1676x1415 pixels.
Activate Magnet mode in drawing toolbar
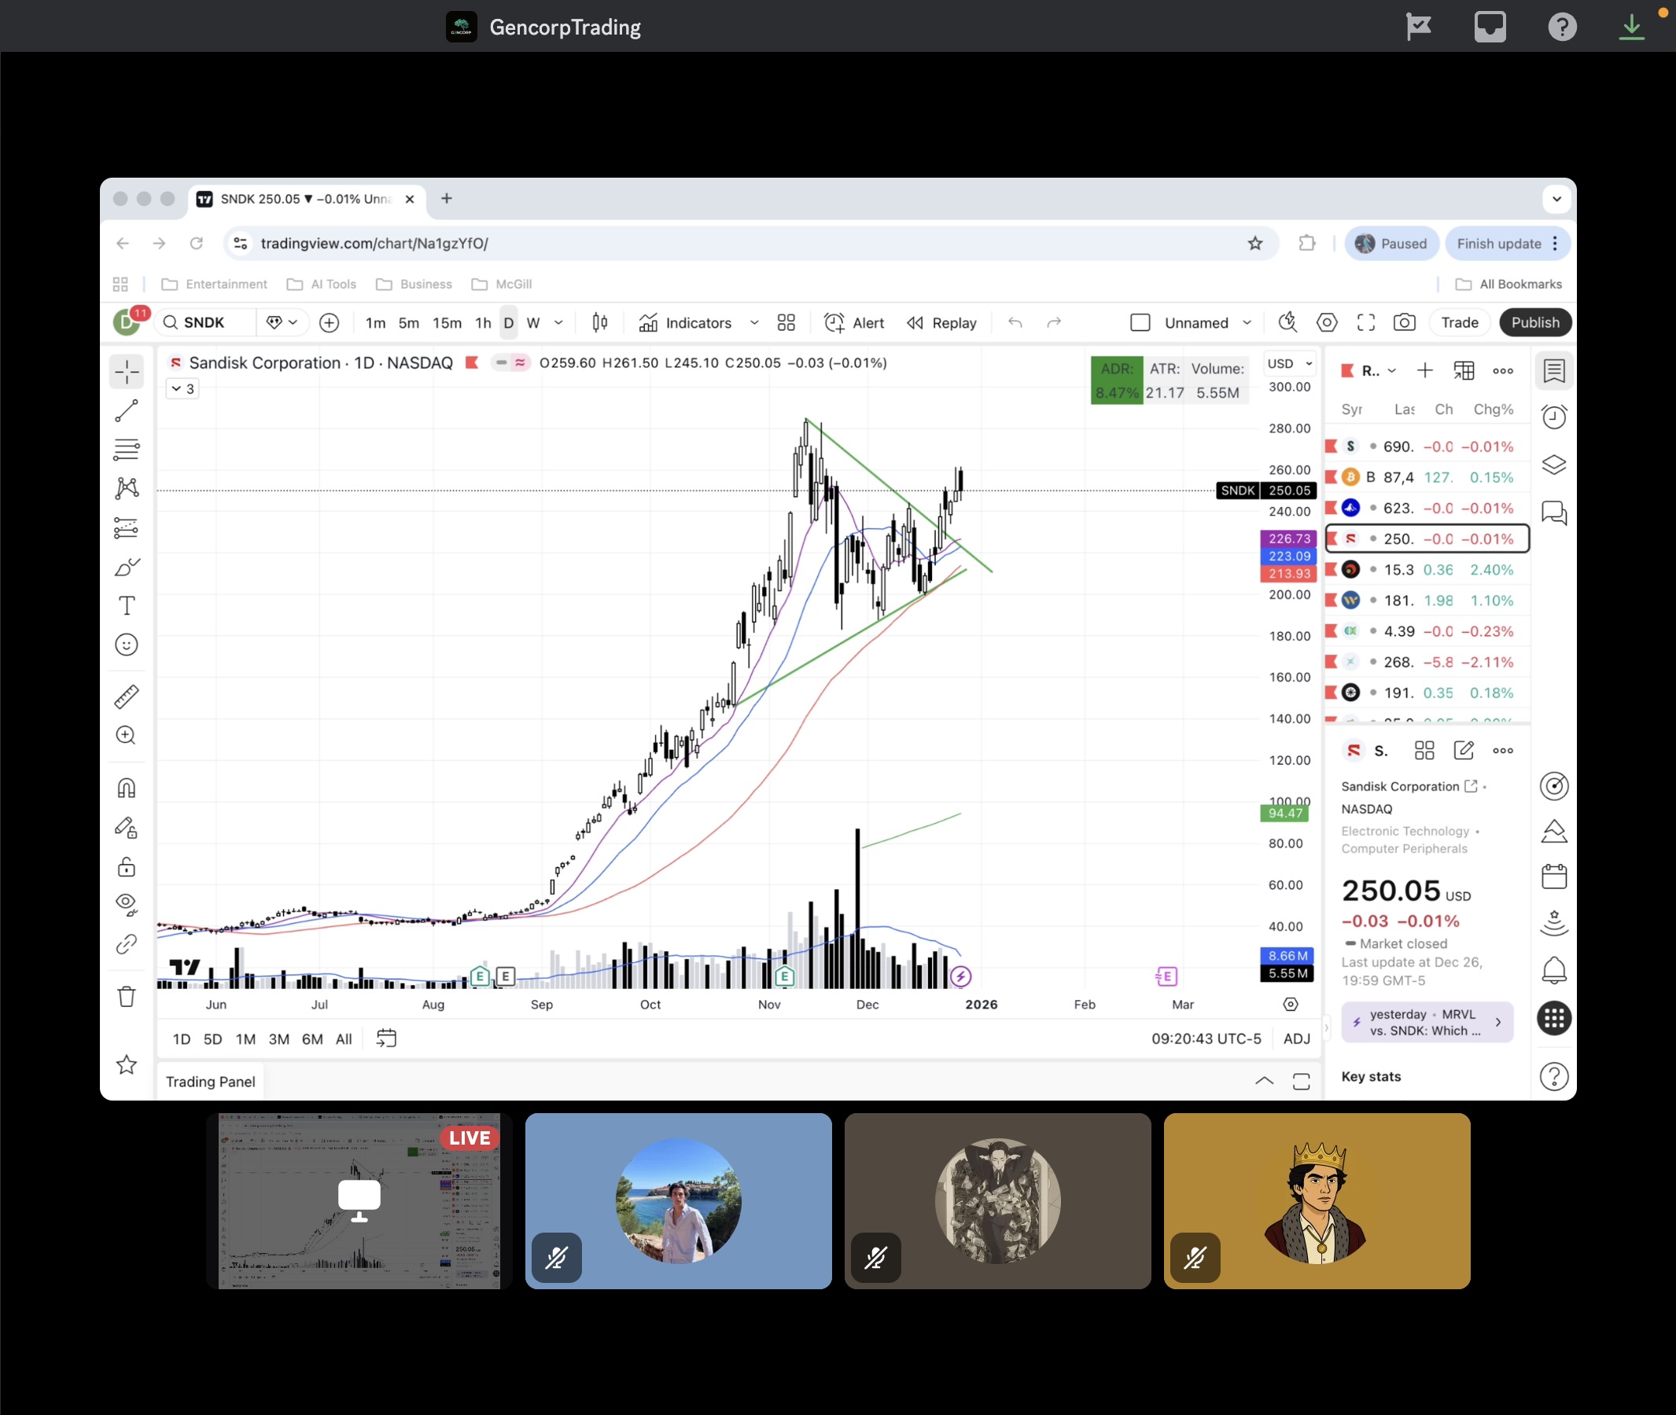[127, 788]
